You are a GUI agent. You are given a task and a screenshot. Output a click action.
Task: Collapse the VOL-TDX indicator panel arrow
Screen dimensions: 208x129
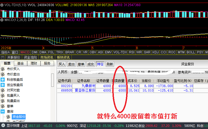[2, 5]
